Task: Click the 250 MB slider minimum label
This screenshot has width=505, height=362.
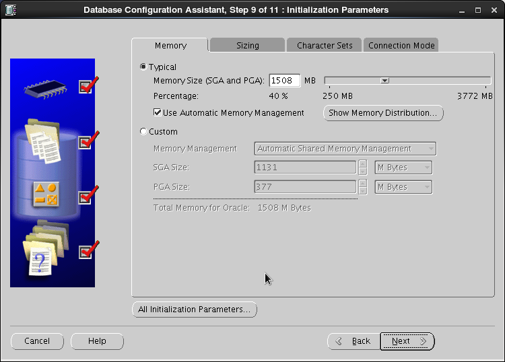Action: pos(337,96)
